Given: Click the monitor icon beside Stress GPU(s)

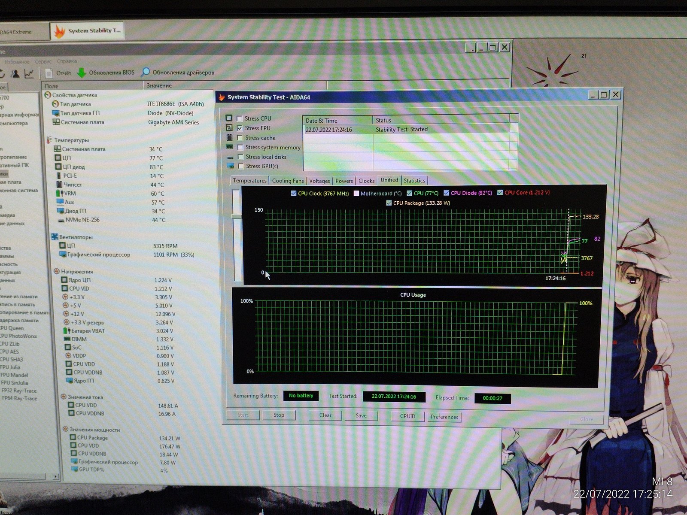Looking at the screenshot, I should coord(231,166).
